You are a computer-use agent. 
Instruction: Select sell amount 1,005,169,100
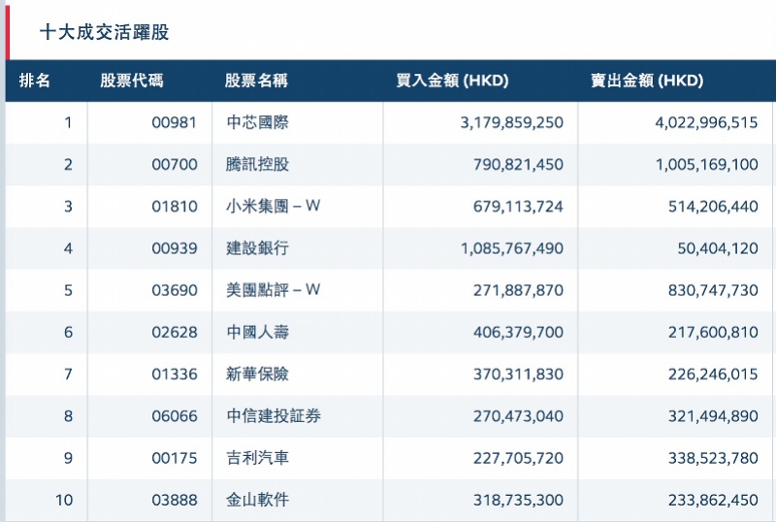tap(707, 165)
